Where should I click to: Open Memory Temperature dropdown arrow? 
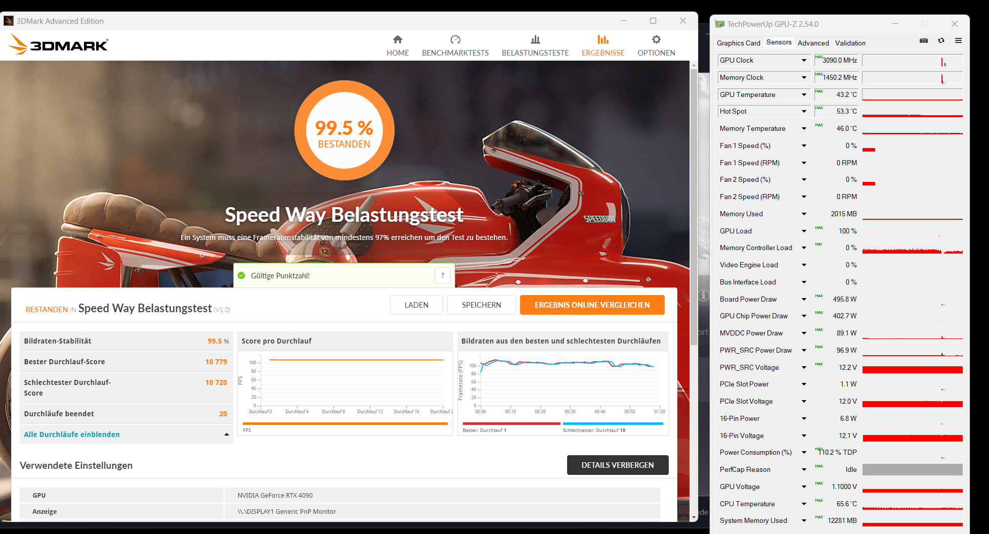(x=804, y=128)
